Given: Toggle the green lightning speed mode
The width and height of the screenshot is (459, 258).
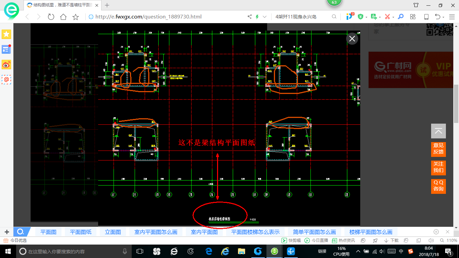Looking at the screenshot, I should (257, 17).
